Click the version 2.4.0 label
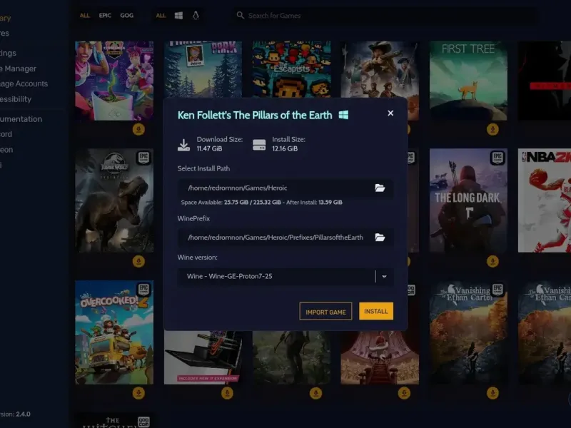571x428 pixels. [15, 414]
